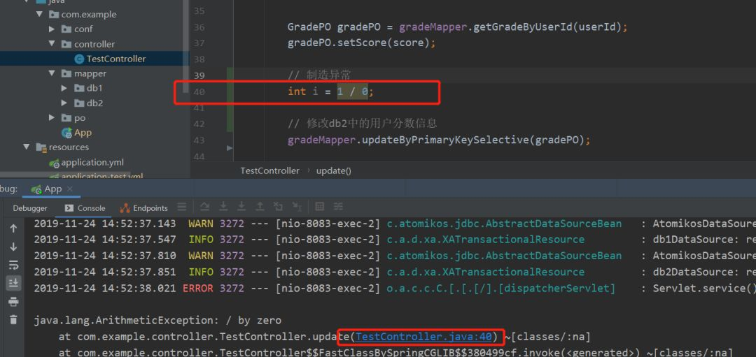
Task: Click the Spring App icon in debug tab
Action: [x=36, y=189]
